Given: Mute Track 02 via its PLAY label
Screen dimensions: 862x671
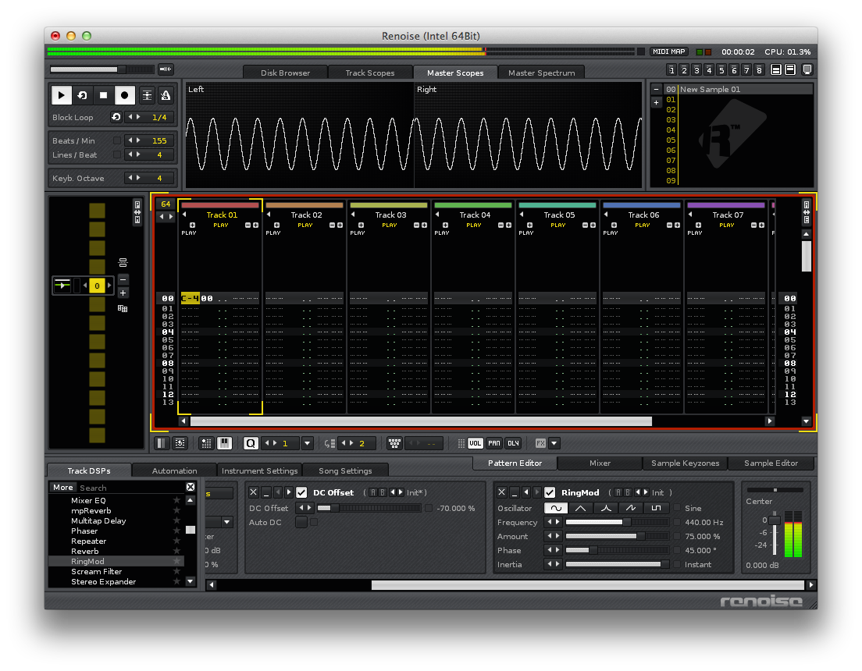Looking at the screenshot, I should point(305,225).
